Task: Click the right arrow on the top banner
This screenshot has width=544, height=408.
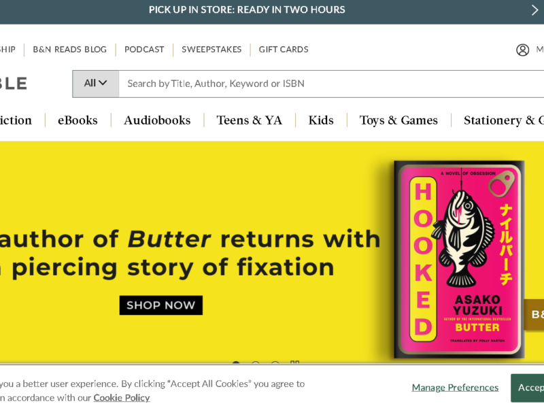Action: coord(534,10)
